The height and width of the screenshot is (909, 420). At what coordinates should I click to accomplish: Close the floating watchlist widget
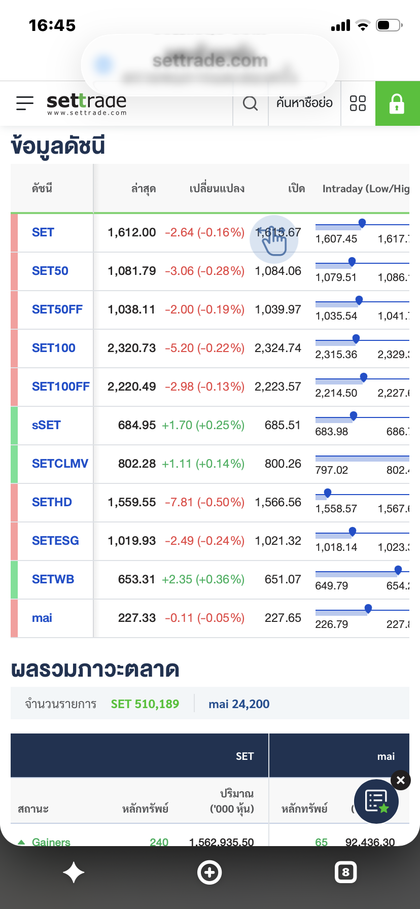(401, 780)
